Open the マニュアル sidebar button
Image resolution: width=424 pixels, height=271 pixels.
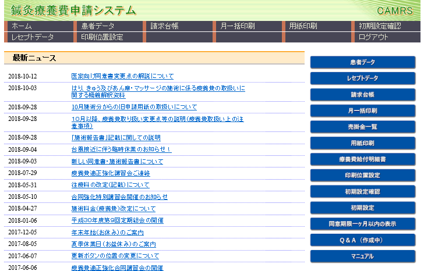point(363,256)
